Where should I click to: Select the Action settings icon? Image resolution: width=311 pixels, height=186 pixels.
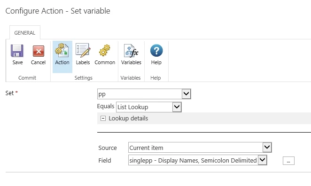(62, 51)
